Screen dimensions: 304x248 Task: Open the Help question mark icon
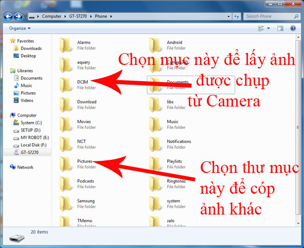coord(293,28)
